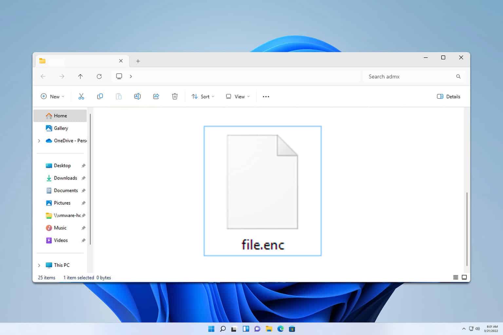Select the file.enc file thumbnail
The height and width of the screenshot is (335, 503).
pos(263,182)
